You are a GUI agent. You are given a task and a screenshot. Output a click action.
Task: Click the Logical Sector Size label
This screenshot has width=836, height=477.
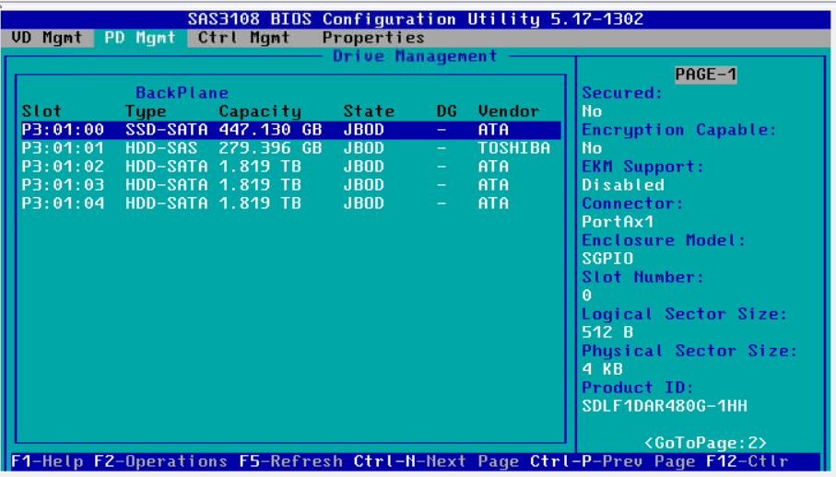point(685,314)
